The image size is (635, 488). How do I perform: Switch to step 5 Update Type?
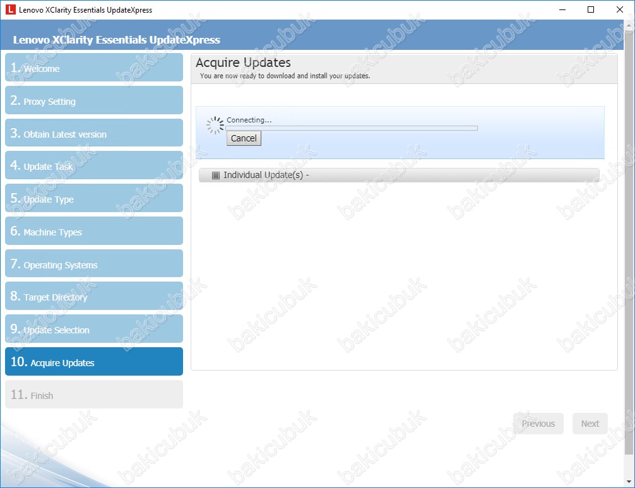click(x=94, y=198)
